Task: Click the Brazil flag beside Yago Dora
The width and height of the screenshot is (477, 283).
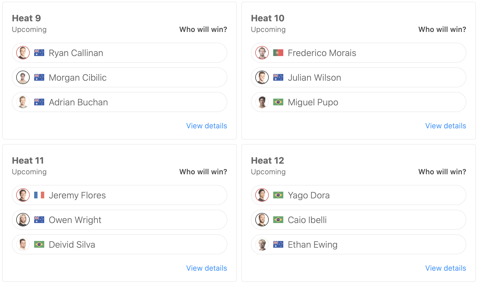Action: tap(278, 195)
